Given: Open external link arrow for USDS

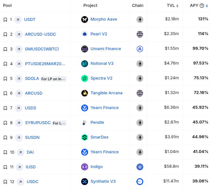Looking at the screenshot, I should 19,108.
